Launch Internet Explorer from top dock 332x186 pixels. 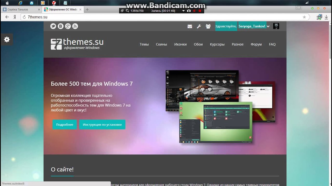coord(20,3)
